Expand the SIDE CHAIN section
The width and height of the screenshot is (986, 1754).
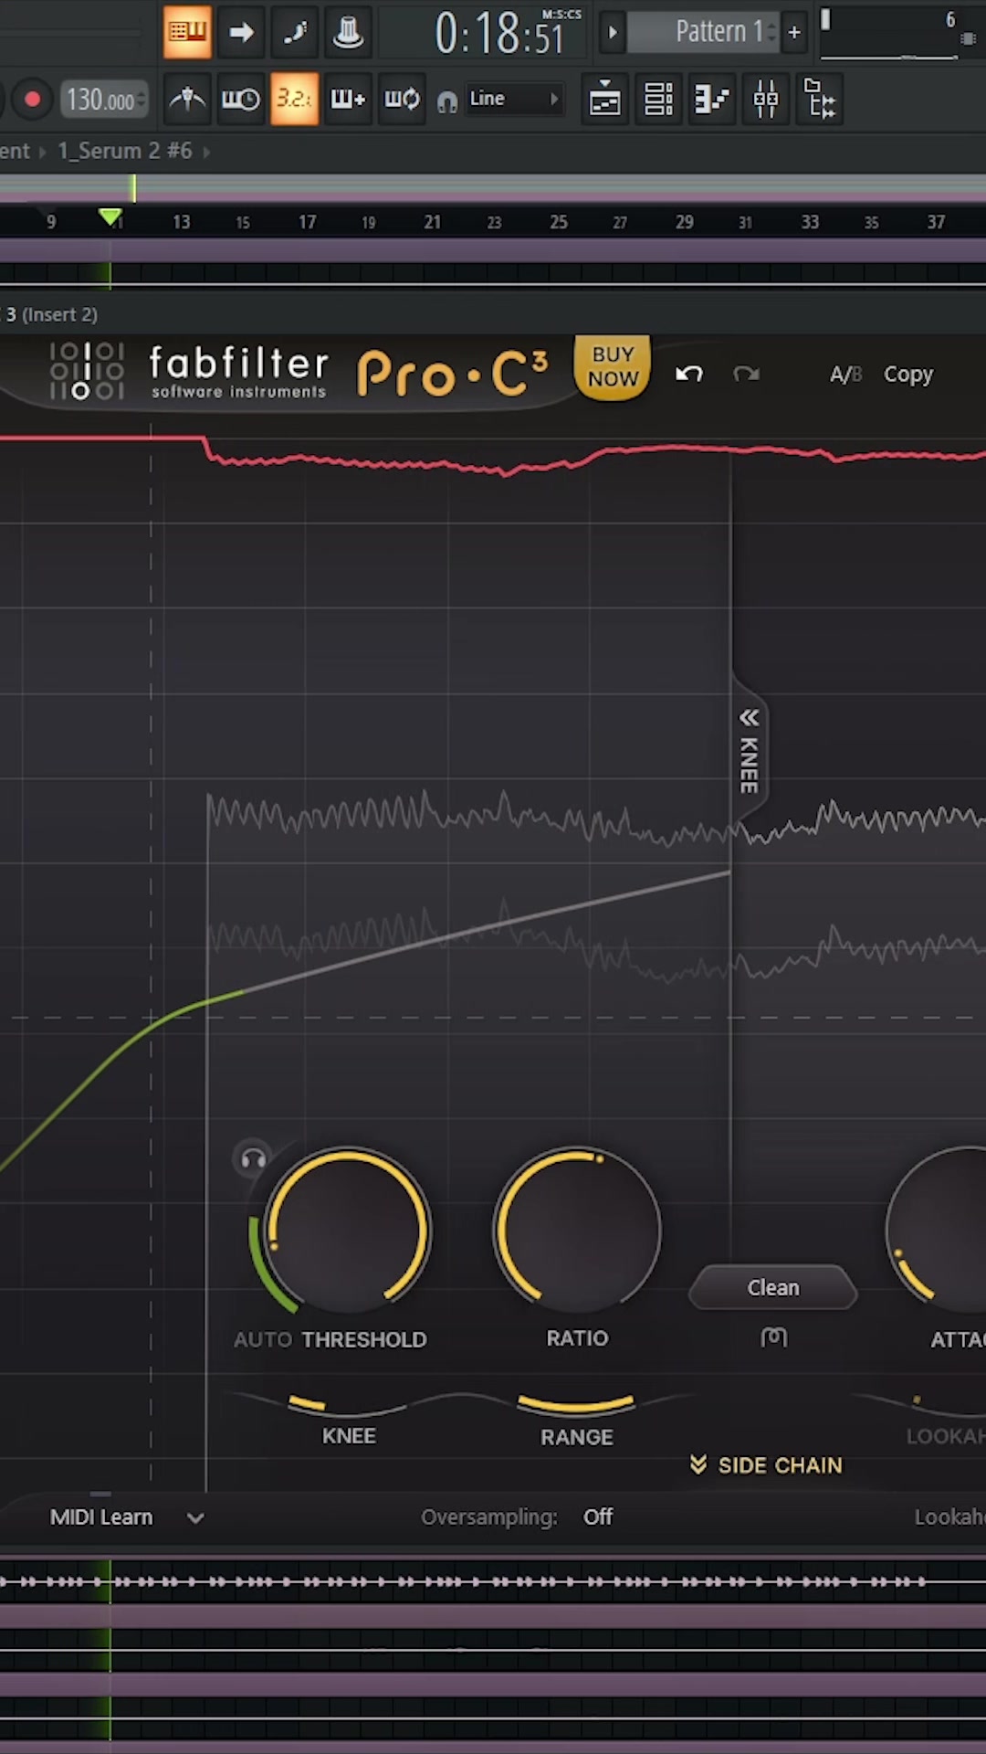tap(766, 1465)
